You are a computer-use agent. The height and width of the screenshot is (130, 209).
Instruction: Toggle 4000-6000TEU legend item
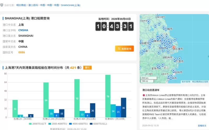tap(79, 124)
